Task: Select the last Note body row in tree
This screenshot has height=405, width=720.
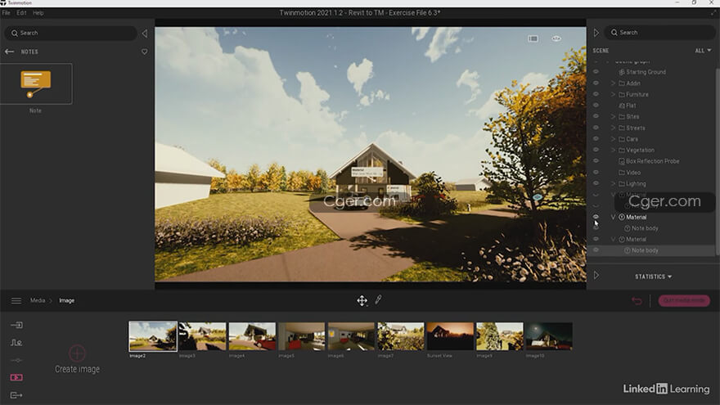Action: [652, 250]
